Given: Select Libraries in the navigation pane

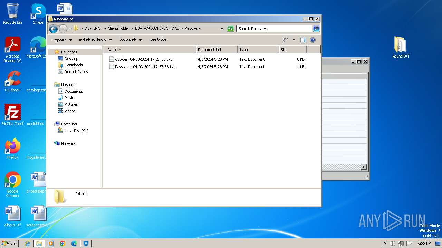Looking at the screenshot, I should (x=68, y=85).
